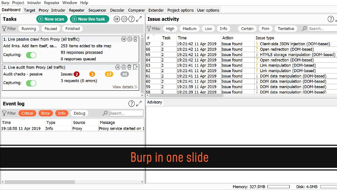Viewport: 337px width, 190px height.
Task: Toggle the Finished task filter
Action: pyautogui.click(x=72, y=29)
